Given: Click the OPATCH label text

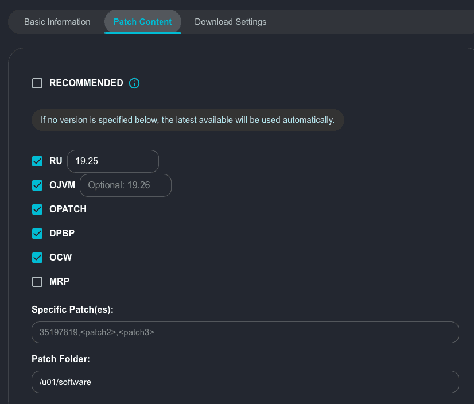Looking at the screenshot, I should point(68,209).
